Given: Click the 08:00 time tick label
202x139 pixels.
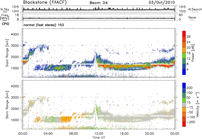Looking at the screenshot, I should point(73,134).
